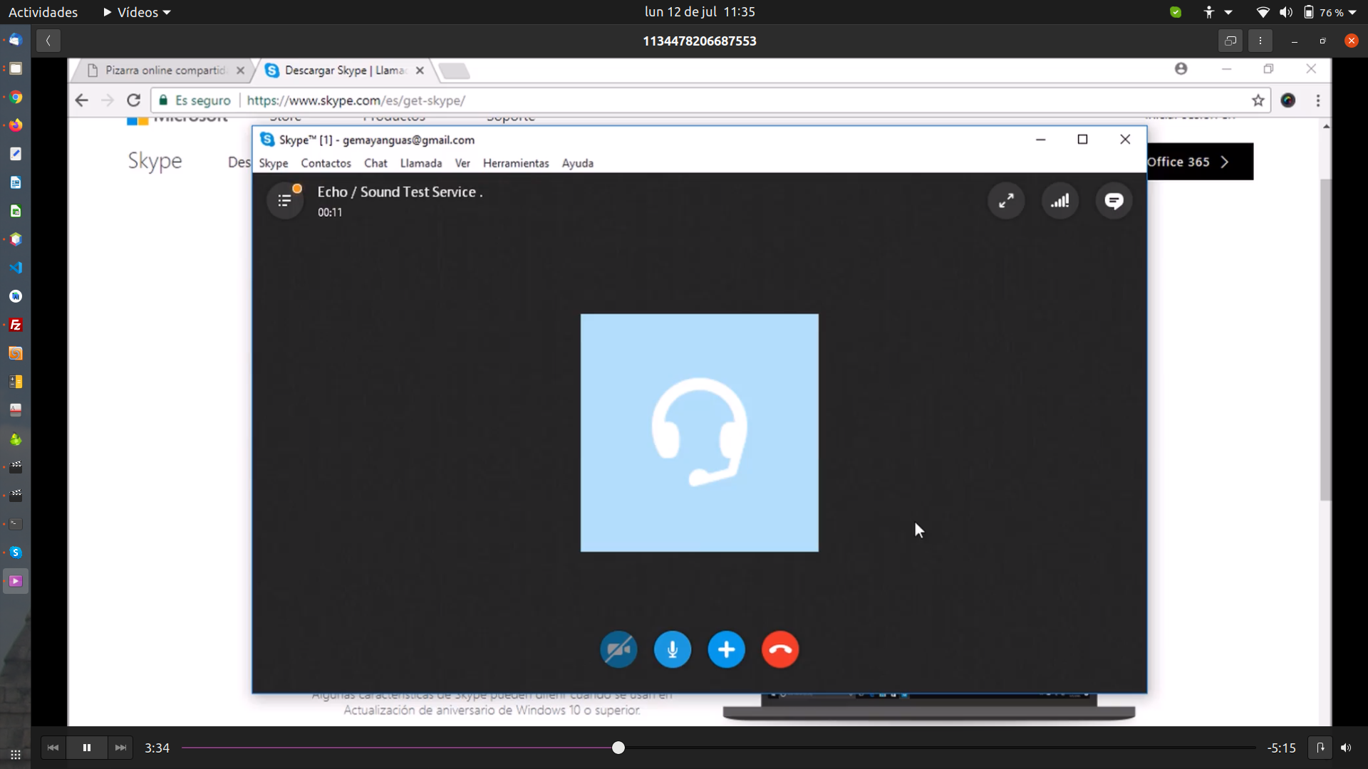
Task: Open the system status menu arrow
Action: (x=1352, y=12)
